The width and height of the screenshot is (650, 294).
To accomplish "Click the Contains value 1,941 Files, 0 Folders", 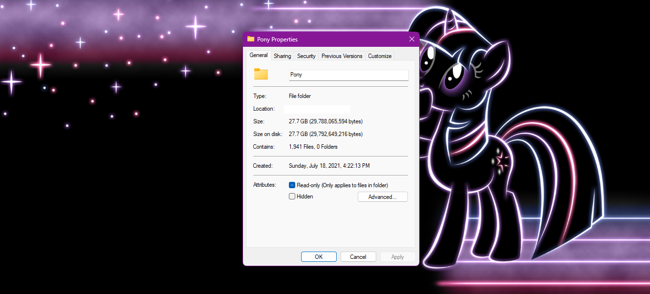I will (313, 147).
